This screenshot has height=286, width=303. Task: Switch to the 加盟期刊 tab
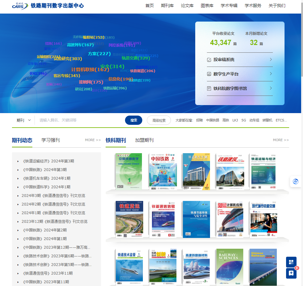(x=144, y=140)
